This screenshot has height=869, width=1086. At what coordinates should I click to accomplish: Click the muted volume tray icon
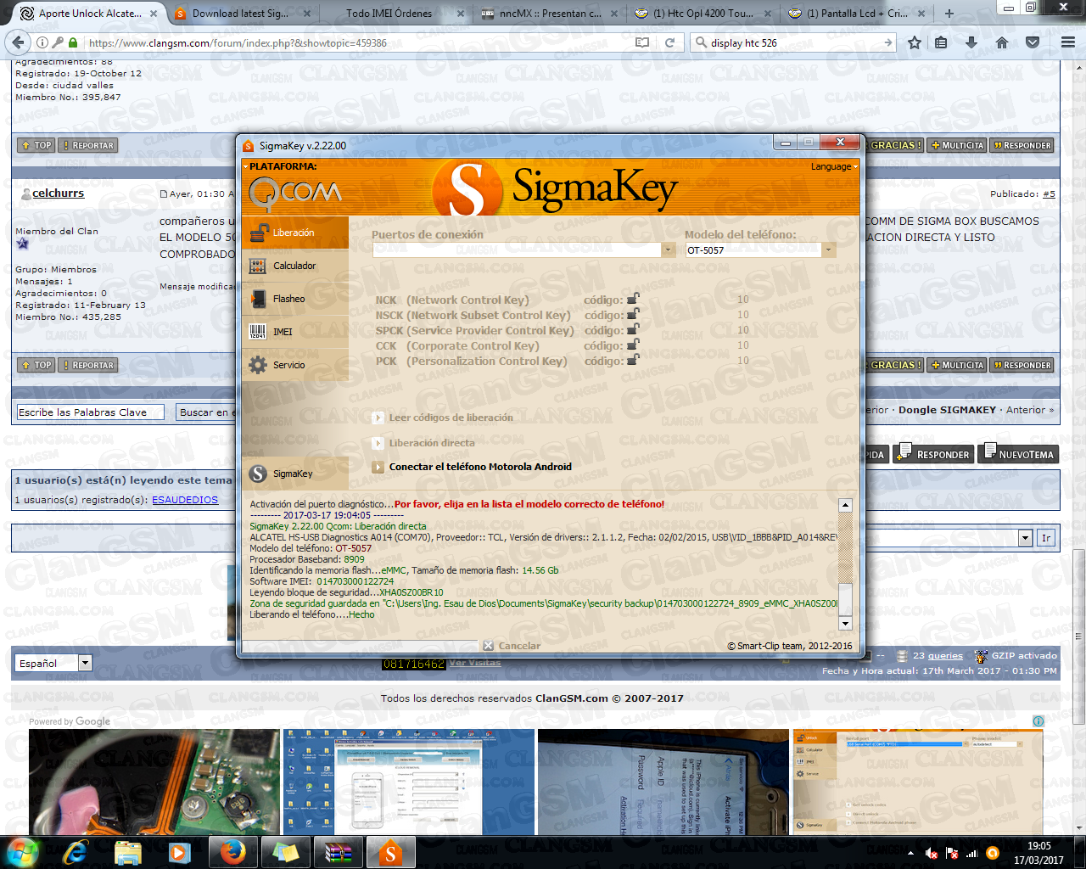pyautogui.click(x=931, y=853)
